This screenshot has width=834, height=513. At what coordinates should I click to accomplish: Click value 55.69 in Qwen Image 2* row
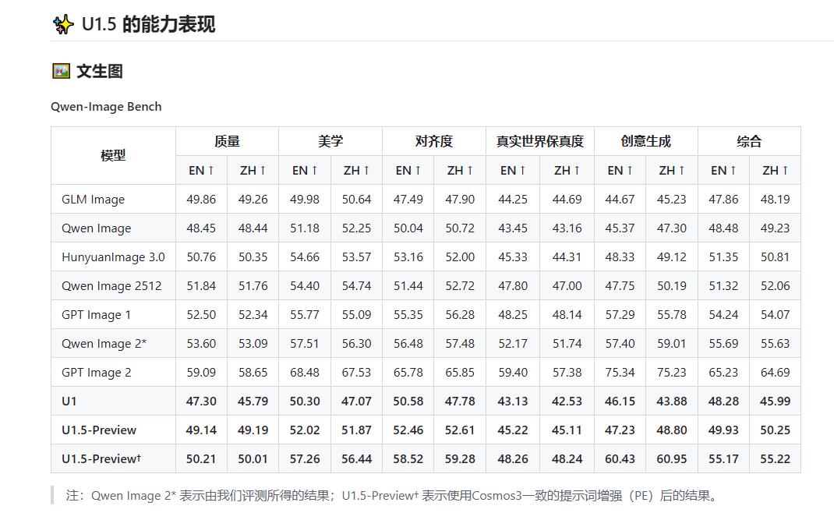[723, 343]
